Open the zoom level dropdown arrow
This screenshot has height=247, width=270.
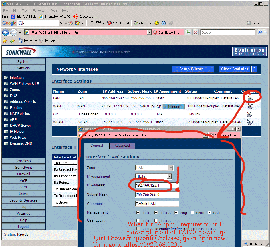(x=261, y=244)
